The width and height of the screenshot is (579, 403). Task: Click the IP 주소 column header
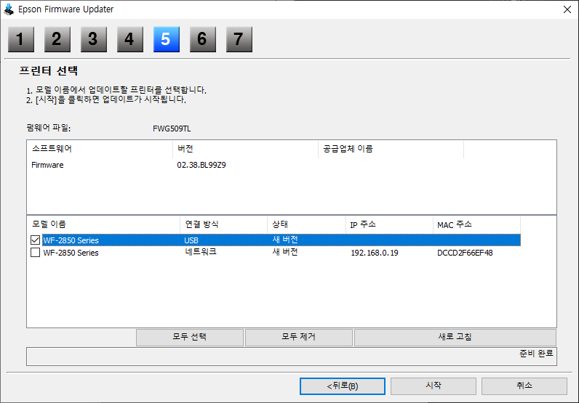(x=389, y=224)
